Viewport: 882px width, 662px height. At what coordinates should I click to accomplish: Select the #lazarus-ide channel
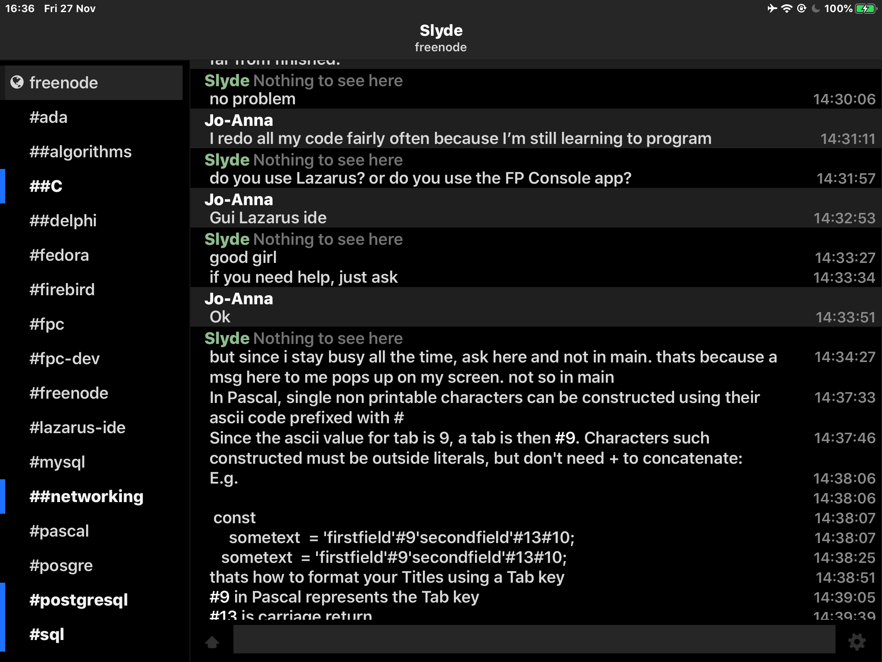[94, 428]
